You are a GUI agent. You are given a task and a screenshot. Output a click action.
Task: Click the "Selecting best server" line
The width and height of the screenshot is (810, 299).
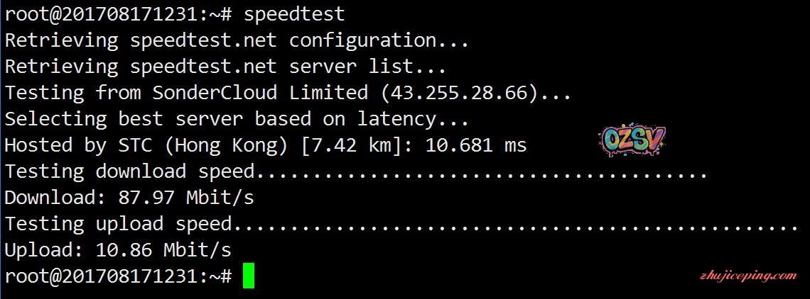236,118
